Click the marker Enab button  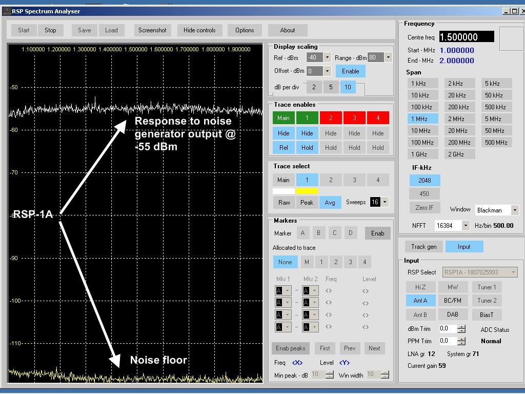tap(377, 233)
